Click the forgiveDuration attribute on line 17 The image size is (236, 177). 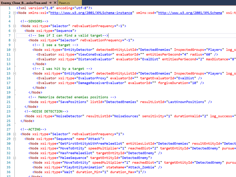click(178, 83)
